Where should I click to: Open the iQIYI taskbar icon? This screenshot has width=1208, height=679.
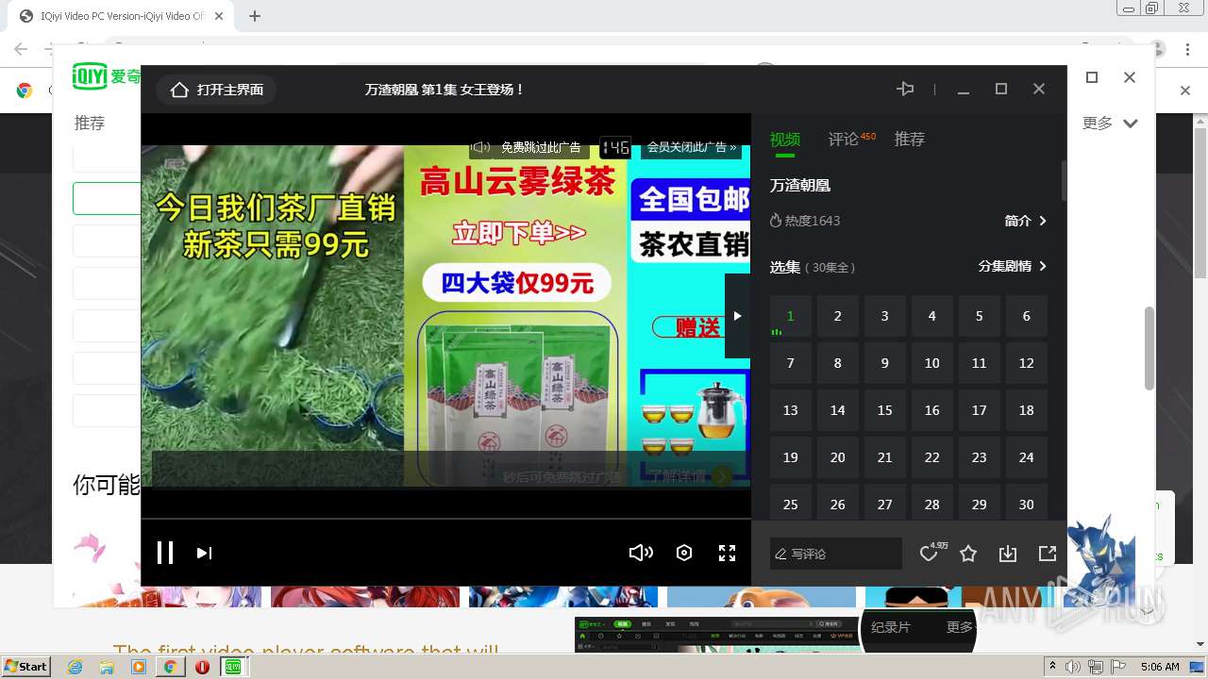pos(232,667)
